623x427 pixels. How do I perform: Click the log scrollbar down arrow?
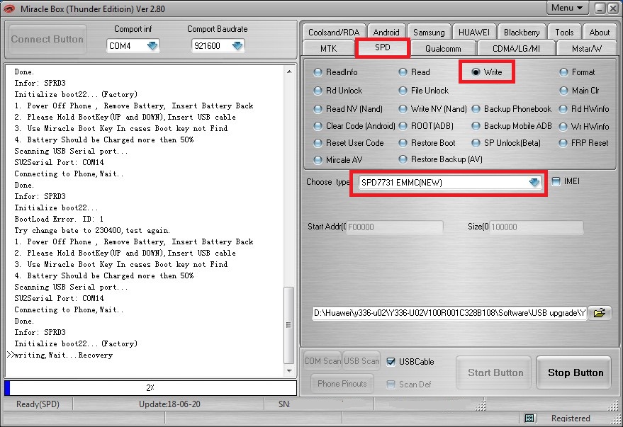pyautogui.click(x=289, y=370)
